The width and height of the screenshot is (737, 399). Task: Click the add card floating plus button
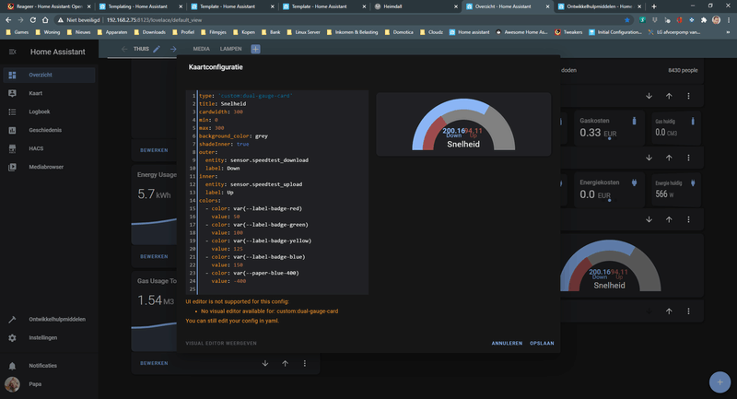(719, 382)
